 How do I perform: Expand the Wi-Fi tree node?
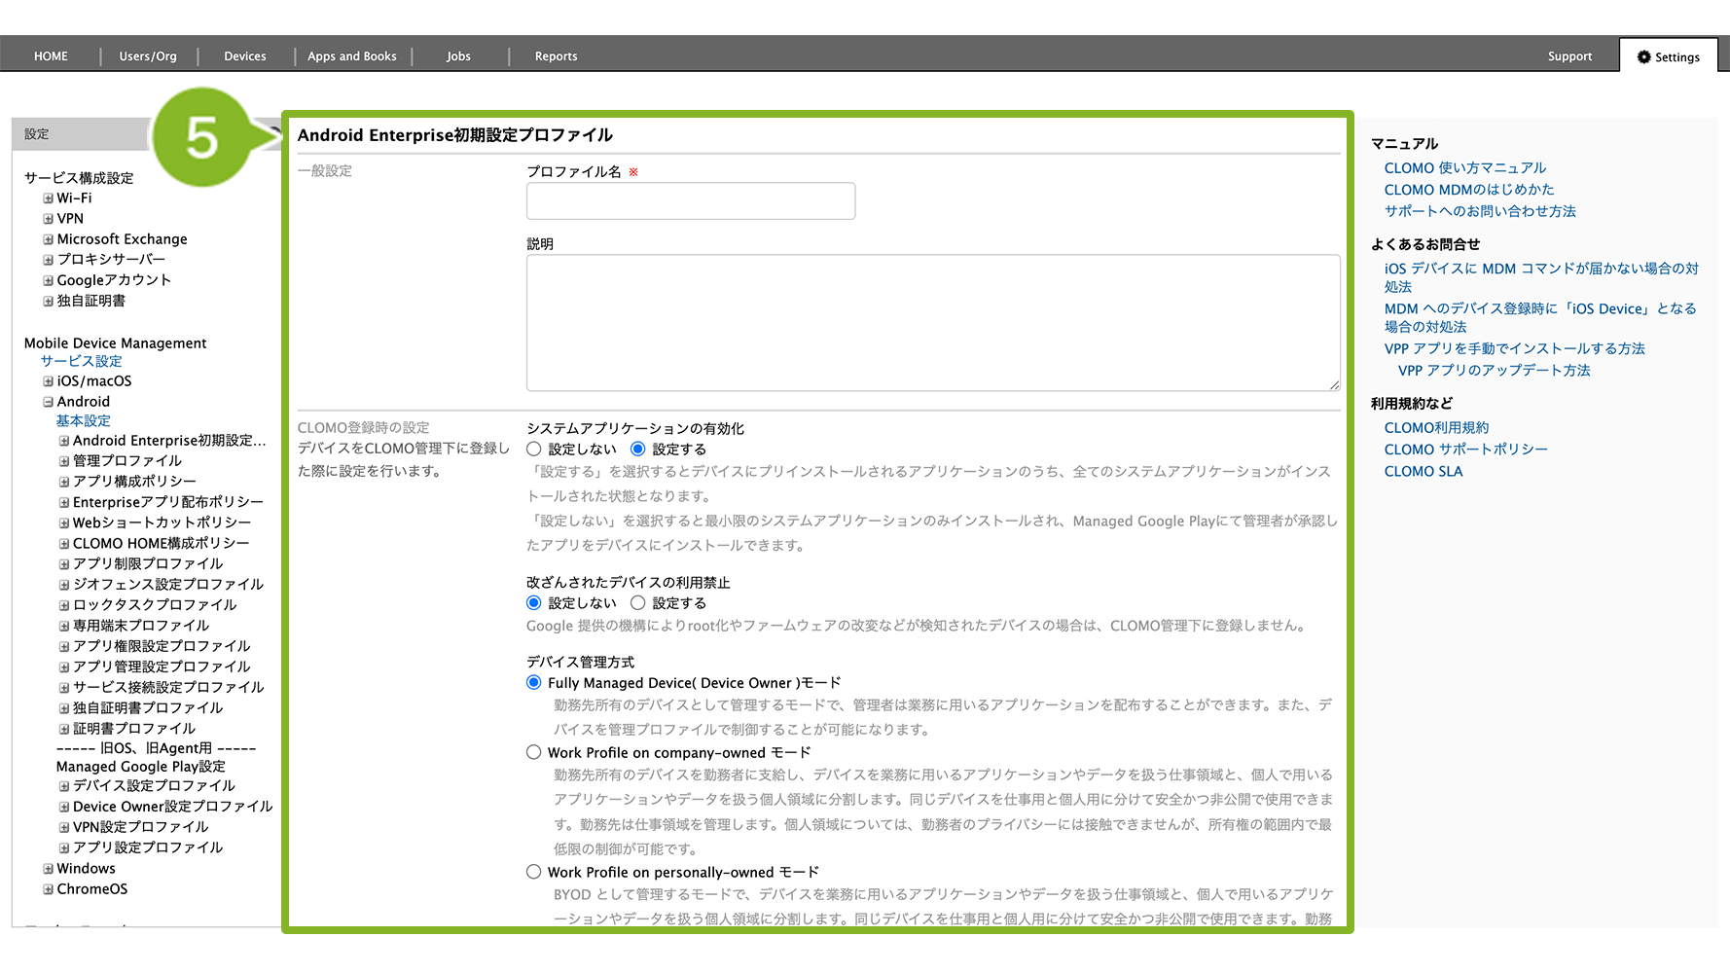48,198
